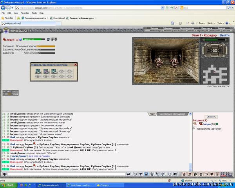235x188 pixels.
Task: Click the dungeon navigation compass control
Action: pos(215,51)
